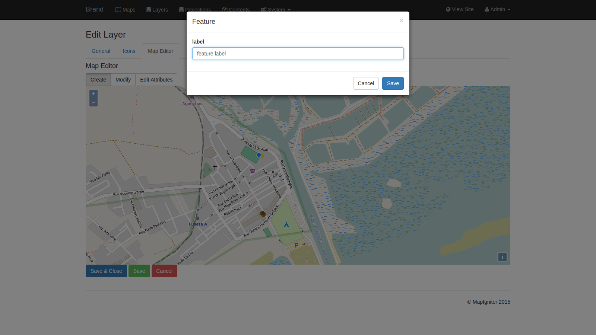Screen dimensions: 596x335
Task: Select the Projections icon
Action: [181, 9]
